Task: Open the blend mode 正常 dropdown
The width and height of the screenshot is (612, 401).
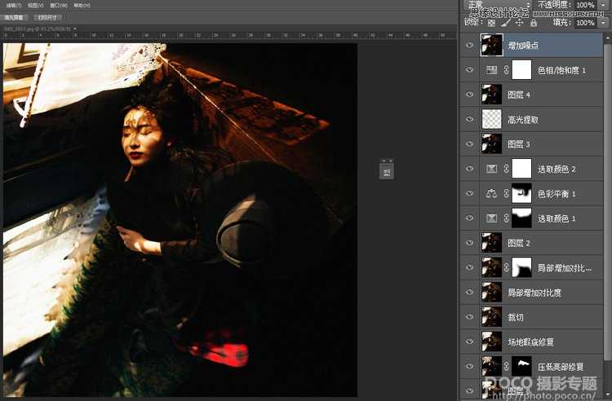Action: click(498, 6)
